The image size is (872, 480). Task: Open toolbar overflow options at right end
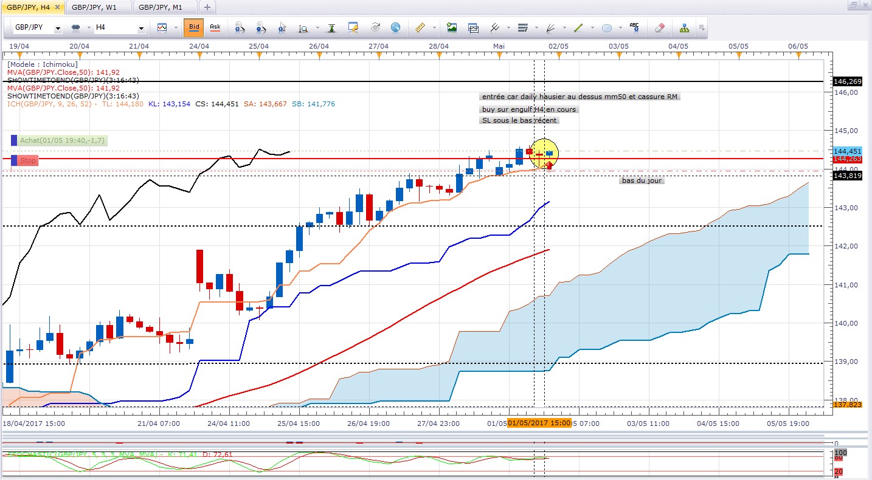(702, 28)
